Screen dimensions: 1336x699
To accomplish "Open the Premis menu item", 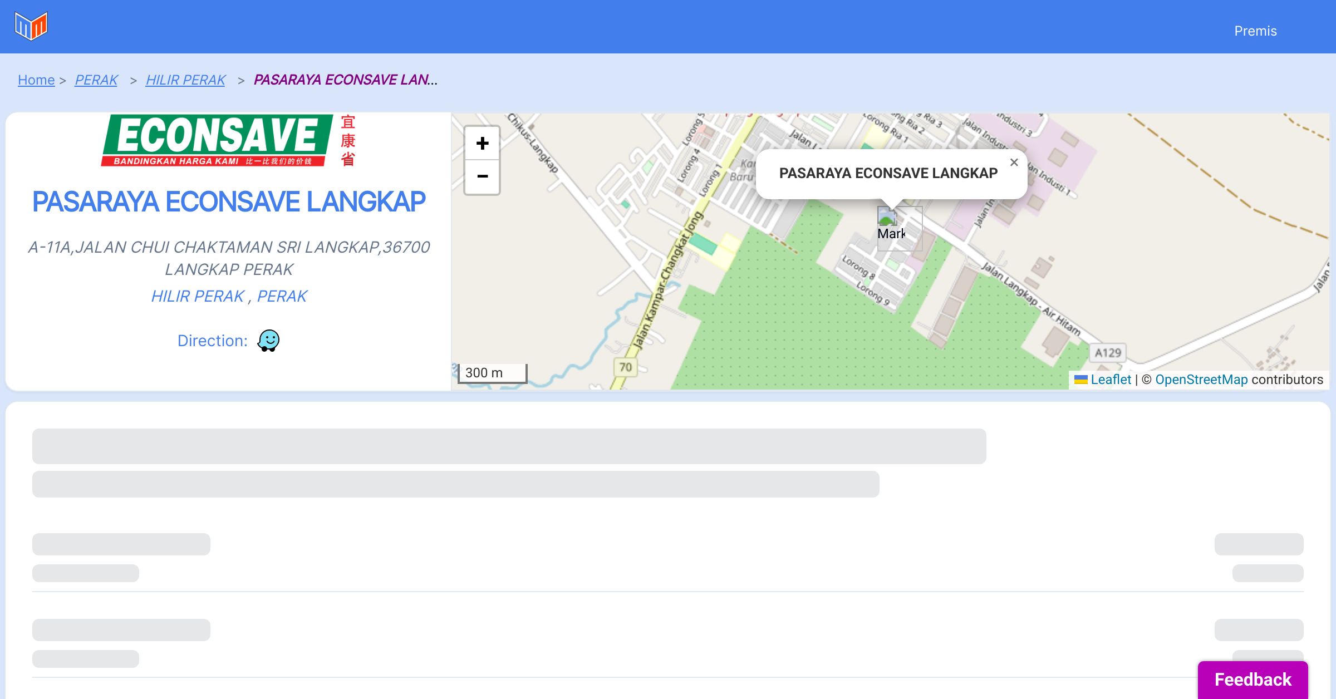I will pyautogui.click(x=1255, y=31).
